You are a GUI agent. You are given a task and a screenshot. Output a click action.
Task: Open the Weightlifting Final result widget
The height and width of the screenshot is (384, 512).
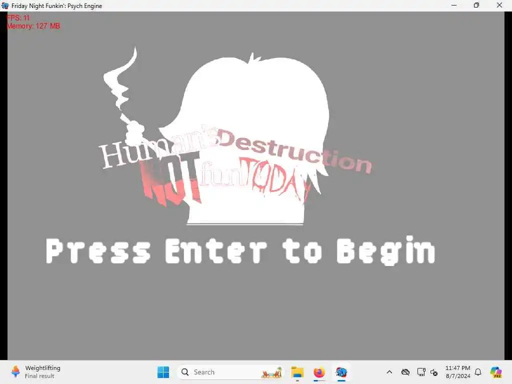pos(35,372)
